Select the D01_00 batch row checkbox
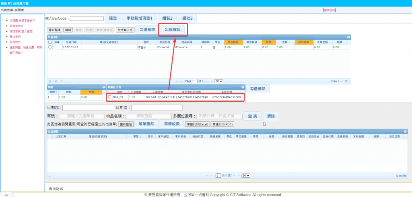 coord(109,97)
